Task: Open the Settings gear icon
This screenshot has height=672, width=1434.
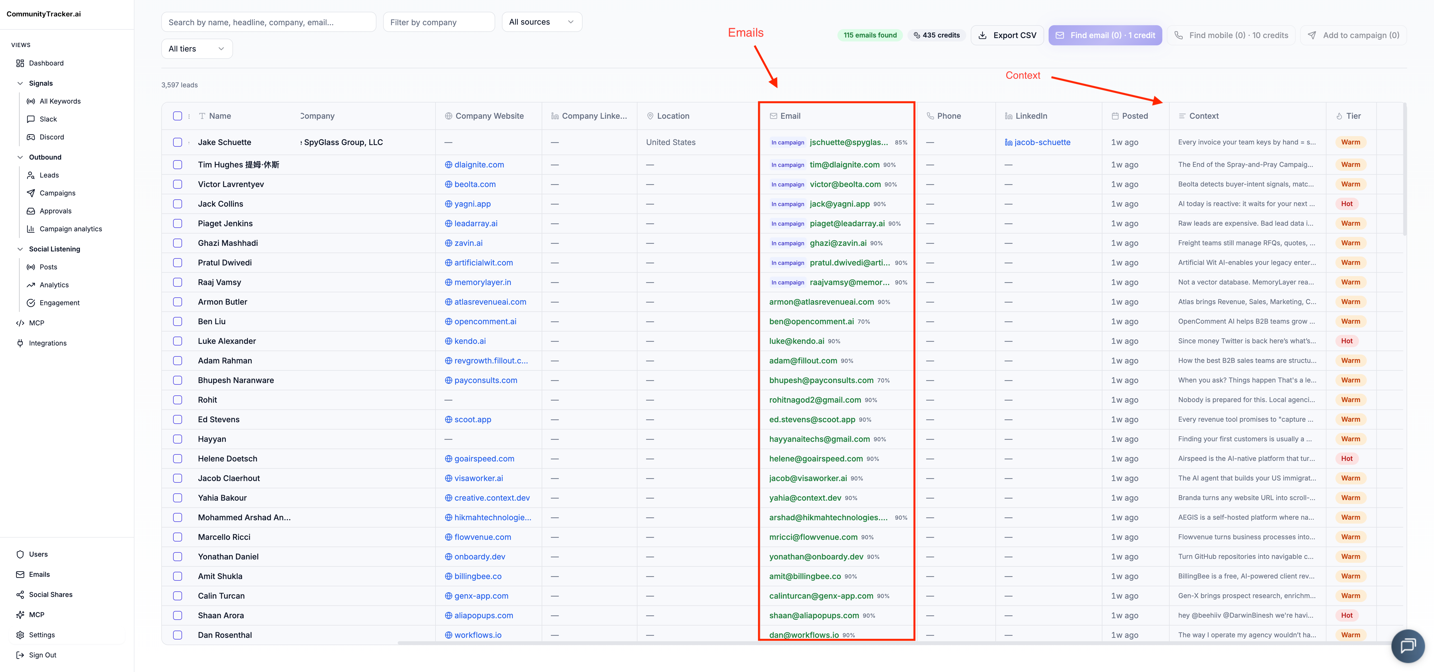Action: pyautogui.click(x=20, y=635)
